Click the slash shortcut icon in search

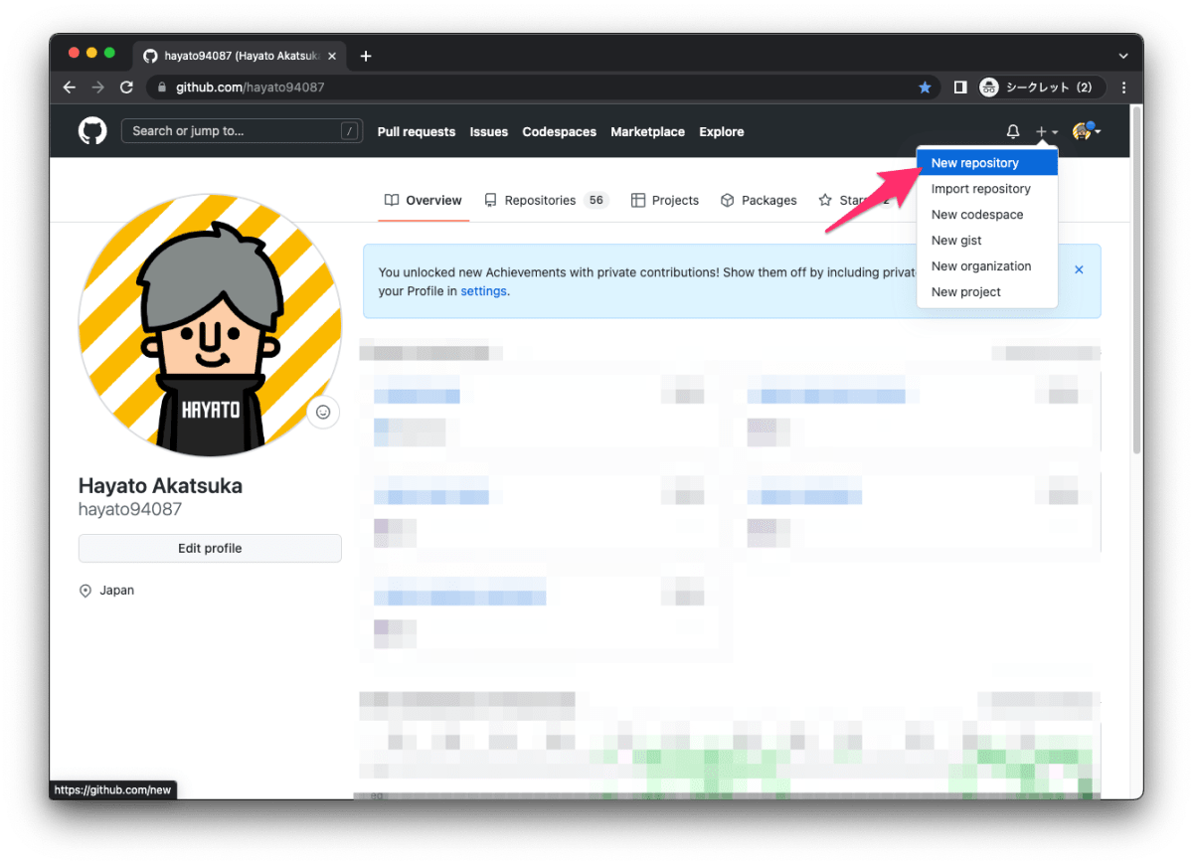(349, 131)
